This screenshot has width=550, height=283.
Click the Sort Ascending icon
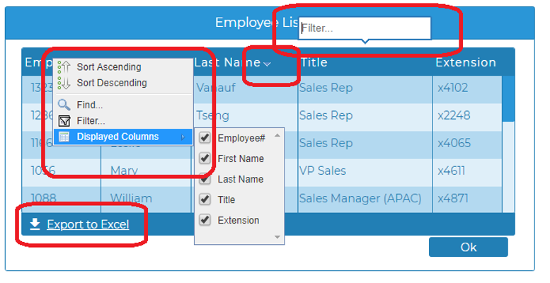click(x=64, y=67)
